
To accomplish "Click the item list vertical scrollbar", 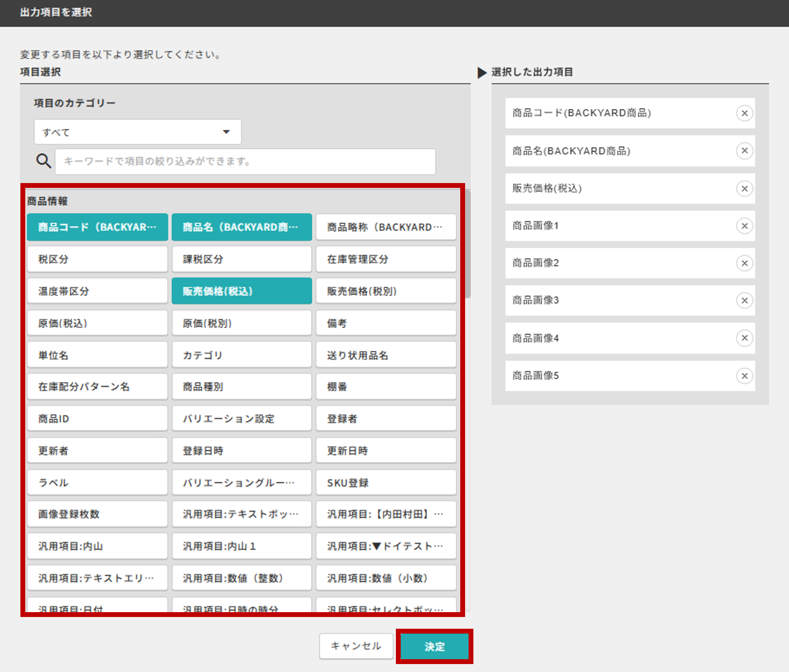I will point(468,244).
